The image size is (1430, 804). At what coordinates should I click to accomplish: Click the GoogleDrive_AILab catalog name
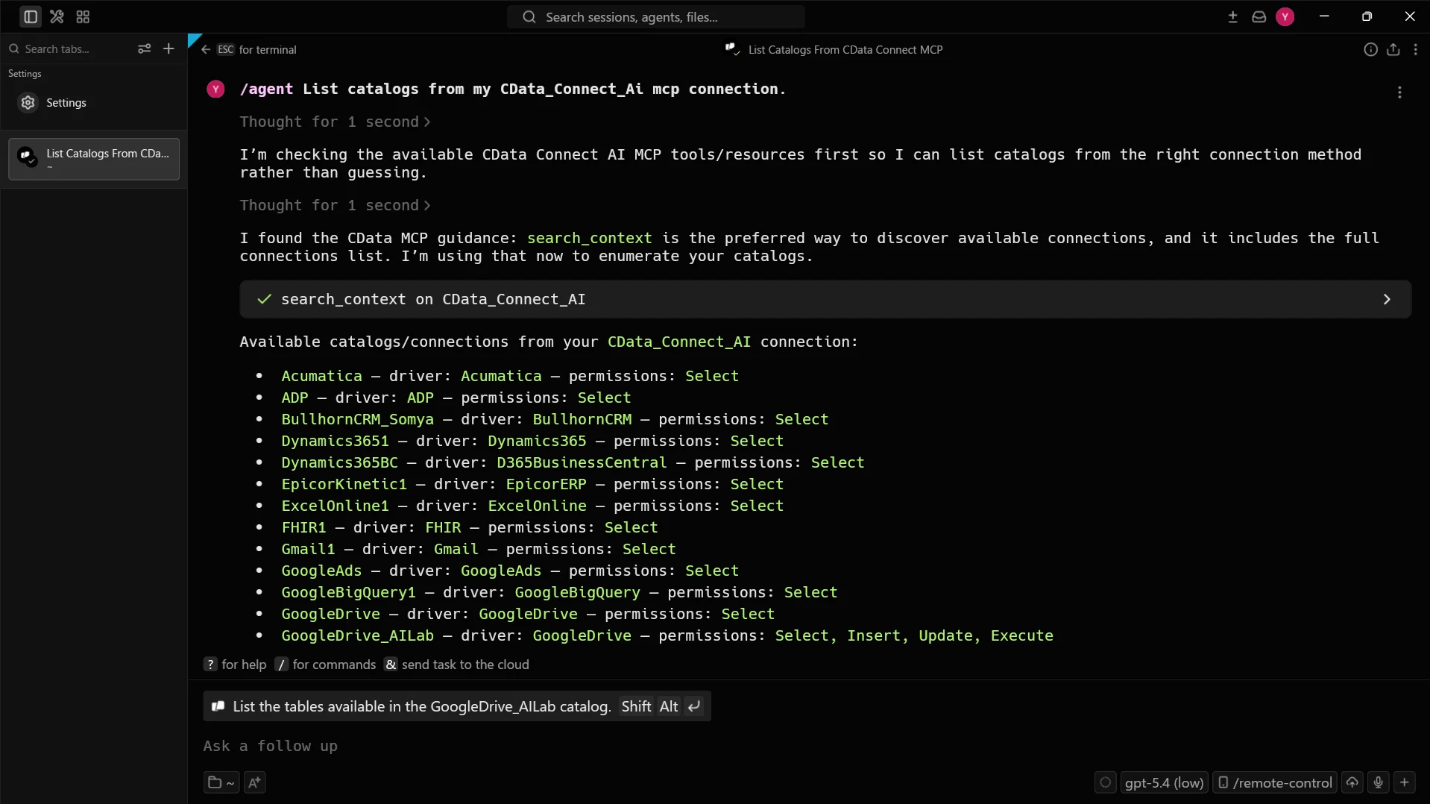pyautogui.click(x=357, y=635)
